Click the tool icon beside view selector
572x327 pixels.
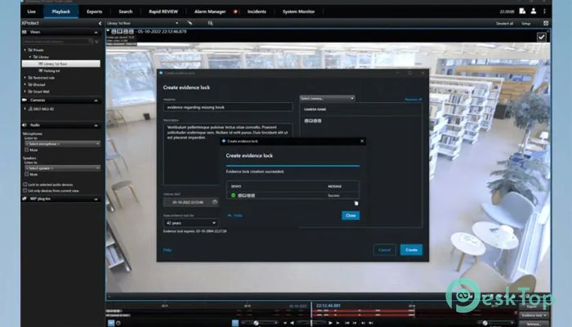tap(190, 23)
